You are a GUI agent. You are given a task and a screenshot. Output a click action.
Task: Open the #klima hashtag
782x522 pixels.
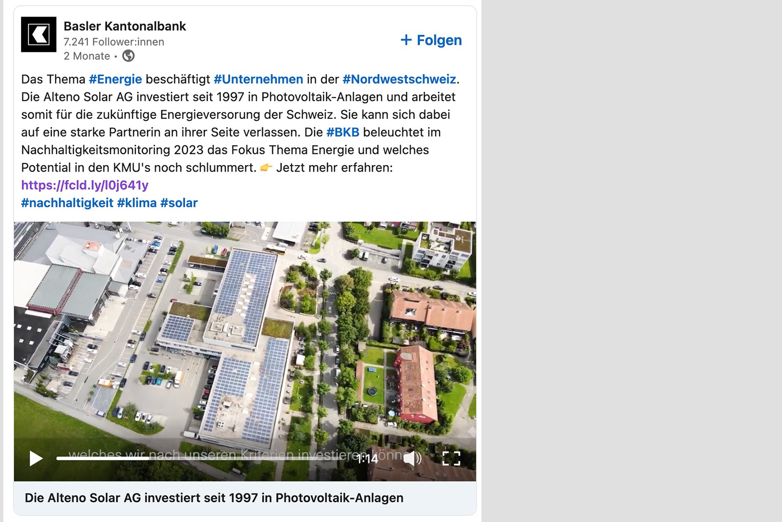click(137, 203)
